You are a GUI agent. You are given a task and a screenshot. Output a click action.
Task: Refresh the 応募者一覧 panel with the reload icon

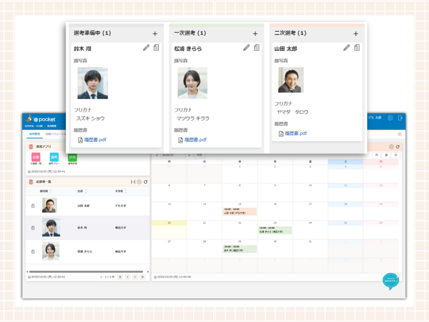pyautogui.click(x=145, y=182)
